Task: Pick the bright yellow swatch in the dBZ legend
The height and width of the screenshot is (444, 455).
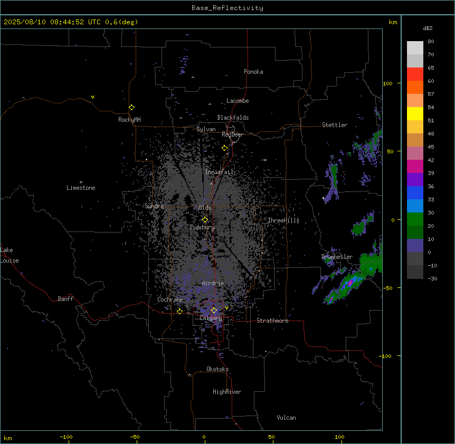Action: [x=415, y=113]
